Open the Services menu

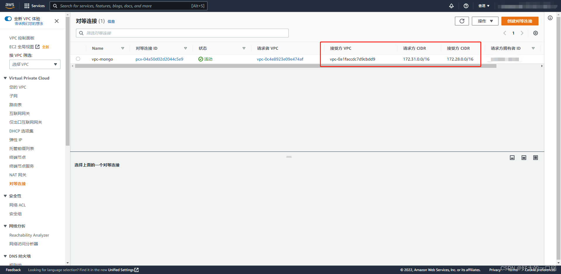34,6
